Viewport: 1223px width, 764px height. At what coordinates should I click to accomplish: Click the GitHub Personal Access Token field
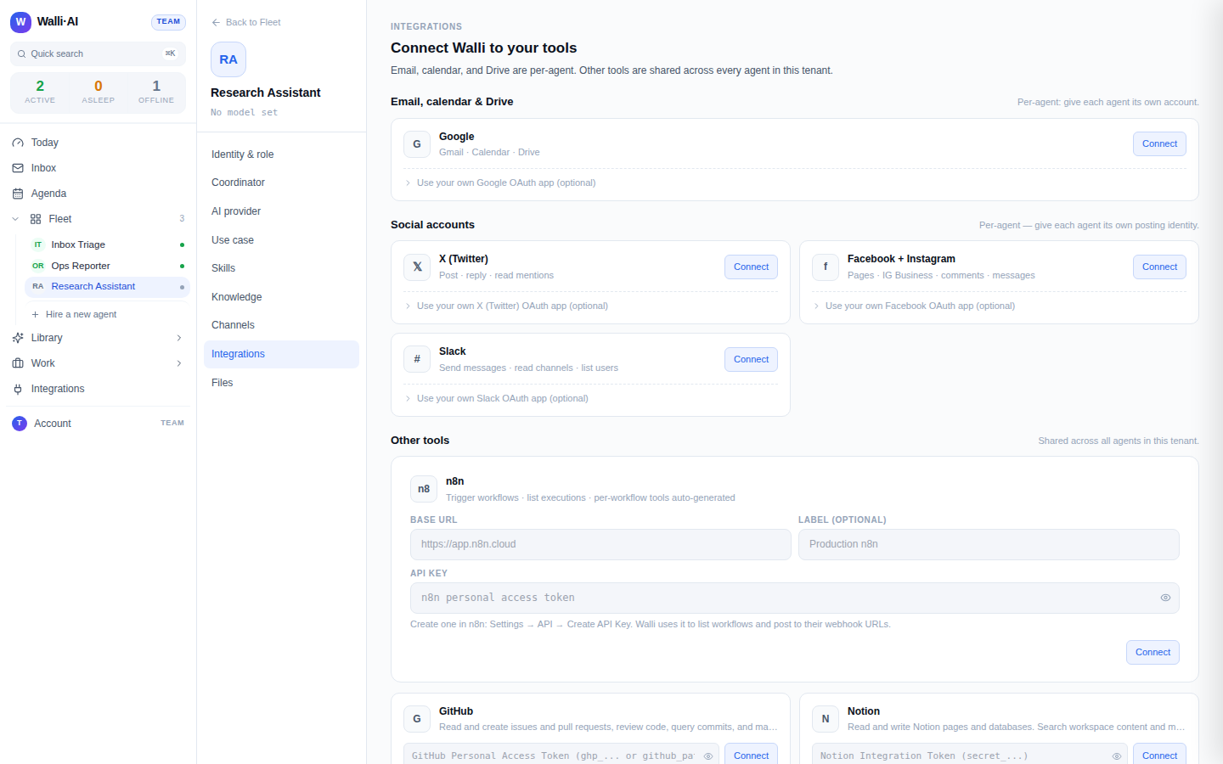coord(561,755)
